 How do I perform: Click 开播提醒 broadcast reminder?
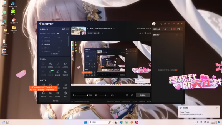point(141,29)
